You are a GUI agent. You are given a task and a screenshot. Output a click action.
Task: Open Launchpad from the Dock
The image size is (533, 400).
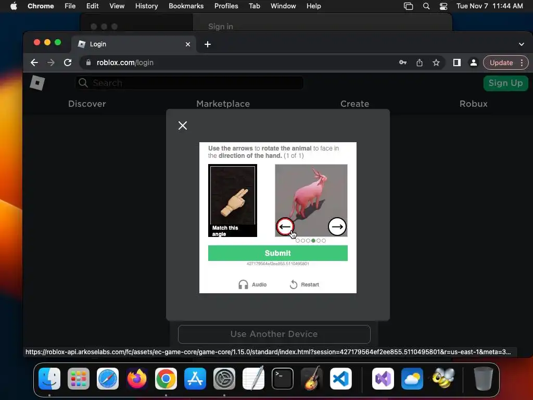79,378
